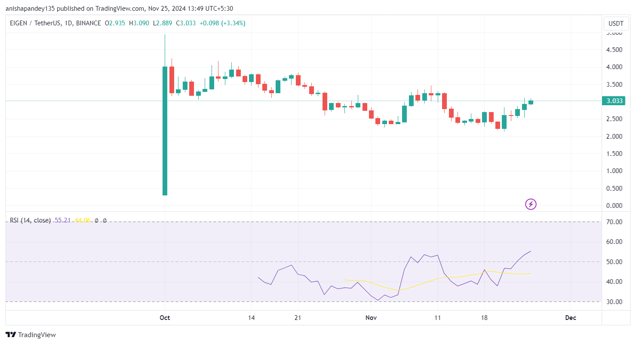Click the current price label 3.033
This screenshot has height=344, width=636.
point(614,101)
